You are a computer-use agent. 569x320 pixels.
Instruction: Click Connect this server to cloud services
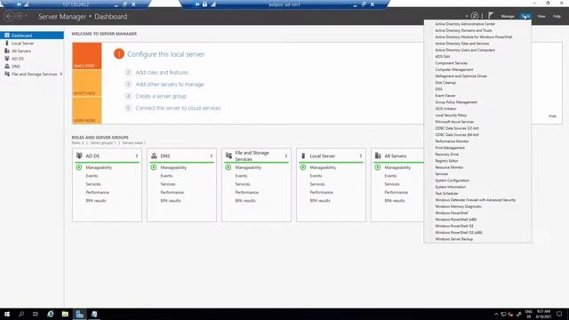click(178, 108)
